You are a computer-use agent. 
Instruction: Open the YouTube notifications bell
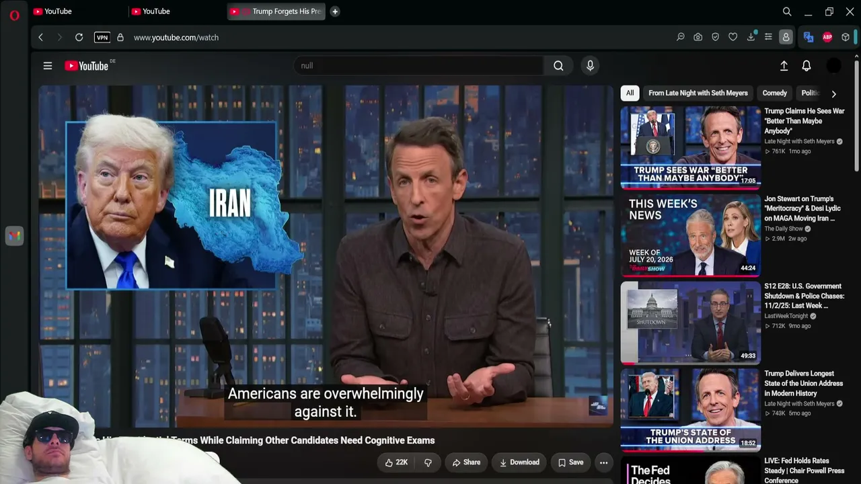point(807,66)
